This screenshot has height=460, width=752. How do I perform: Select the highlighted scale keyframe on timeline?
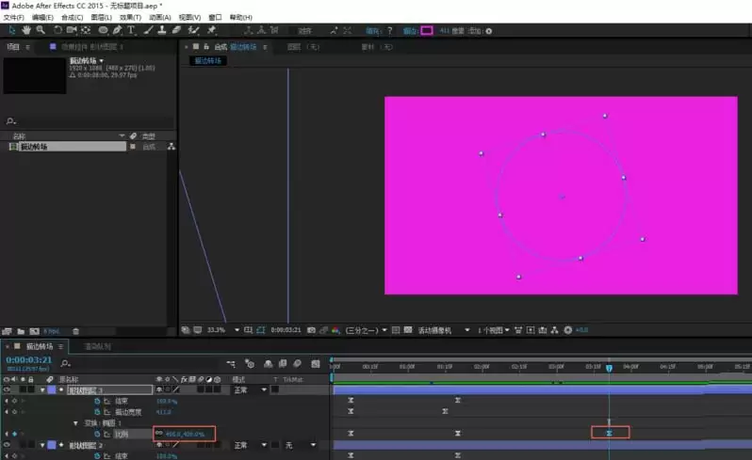pos(609,434)
